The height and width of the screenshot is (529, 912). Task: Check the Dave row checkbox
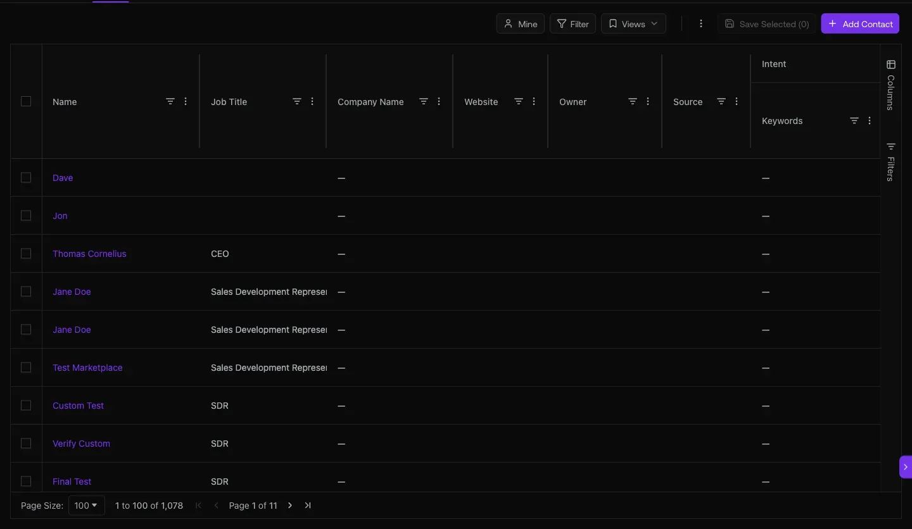26,177
